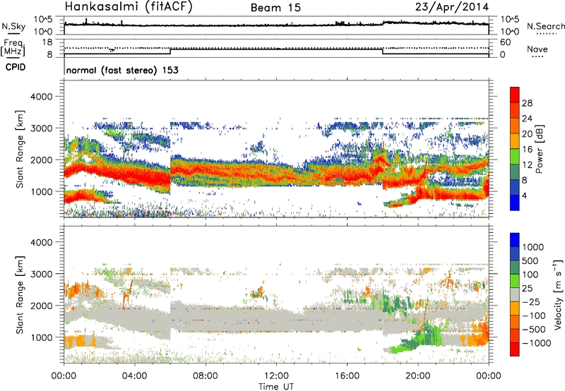Click the '1000' tick on the Velocity scale
Screen dimensions: 565x391
533,247
